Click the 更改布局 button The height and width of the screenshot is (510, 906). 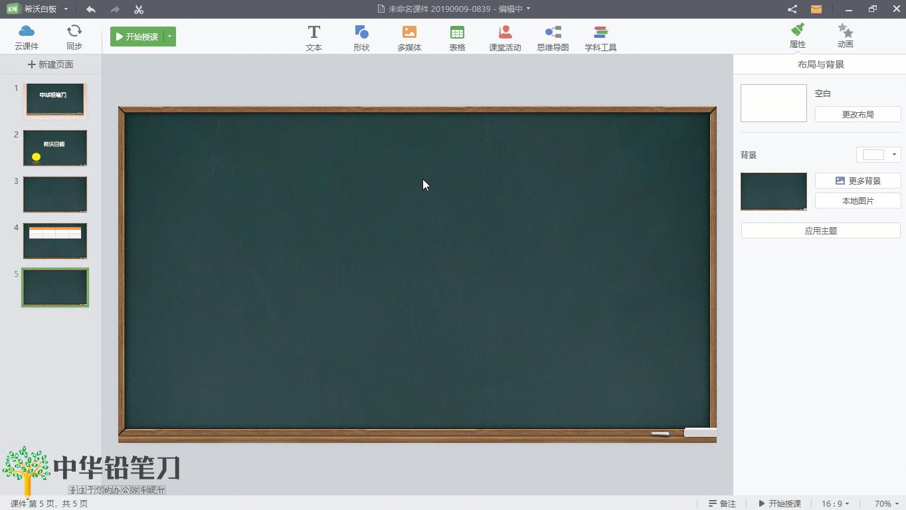(x=858, y=114)
